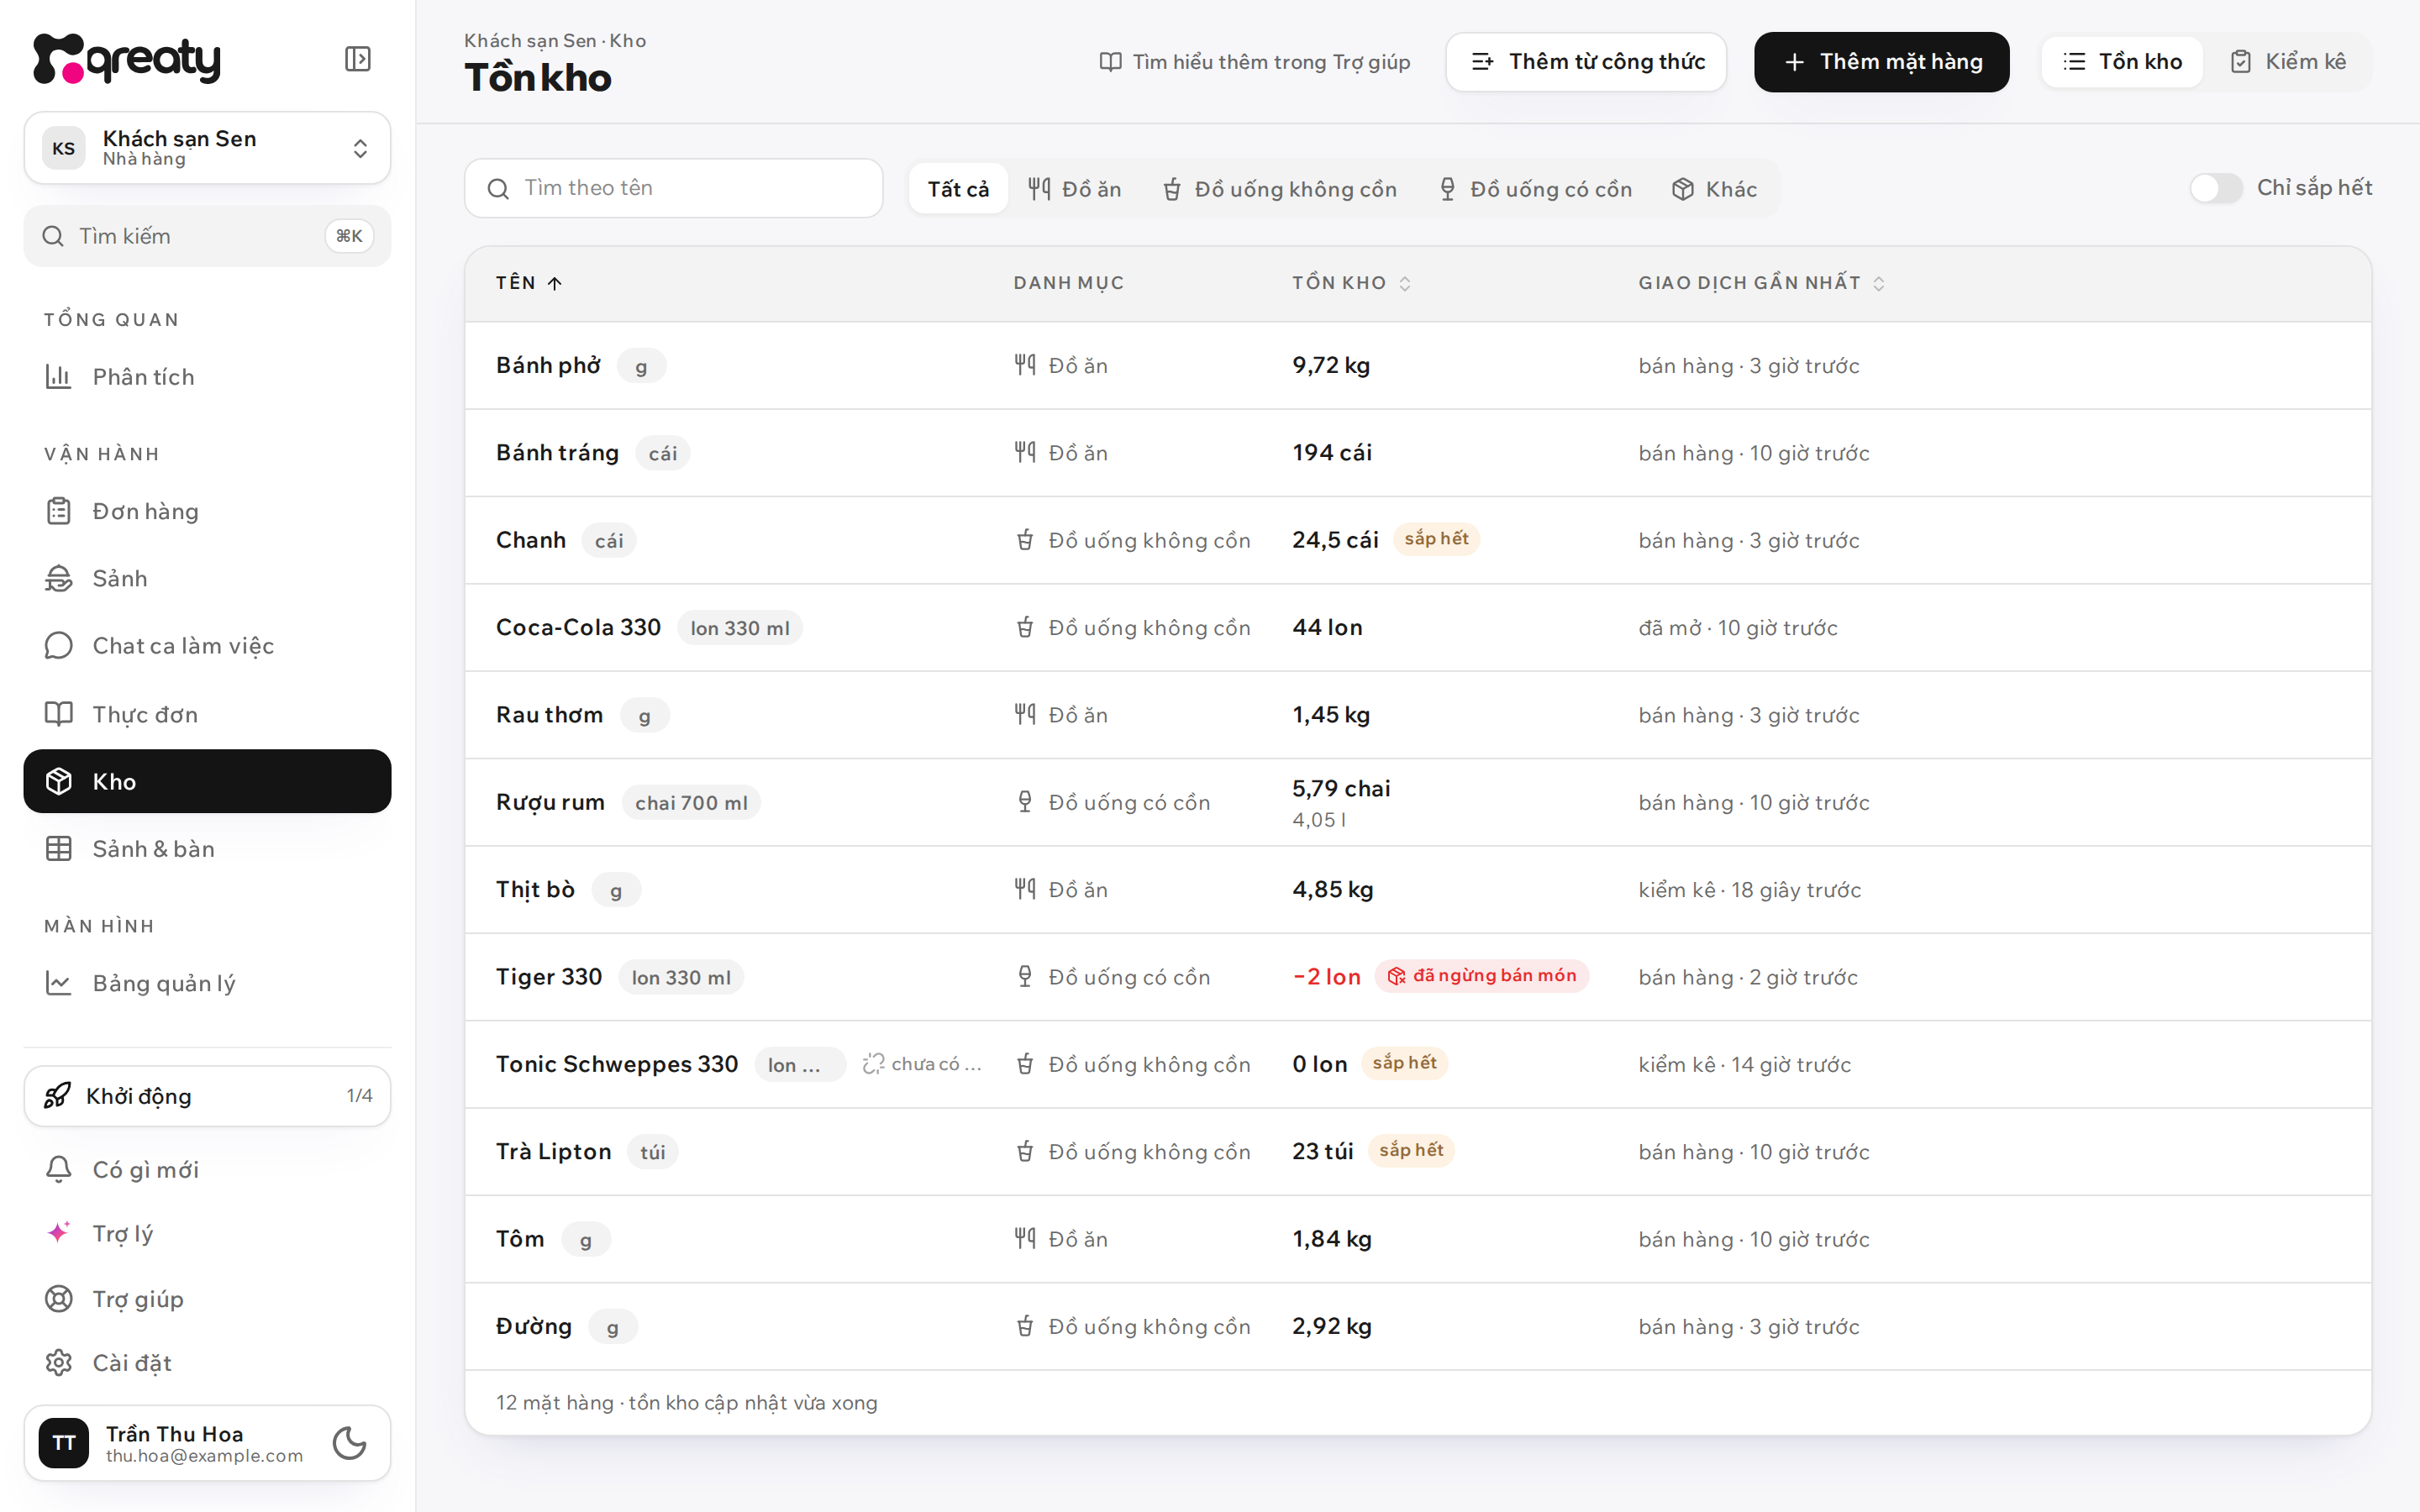Open Cài đặt settings
The height and width of the screenshot is (1512, 2420).
click(207, 1362)
